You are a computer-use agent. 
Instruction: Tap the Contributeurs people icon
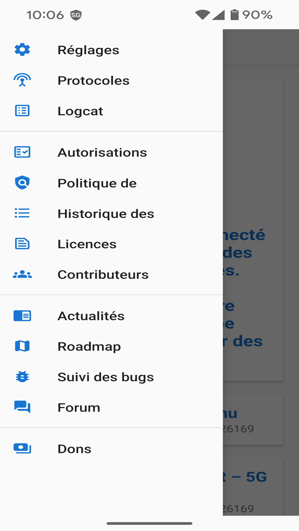22,274
